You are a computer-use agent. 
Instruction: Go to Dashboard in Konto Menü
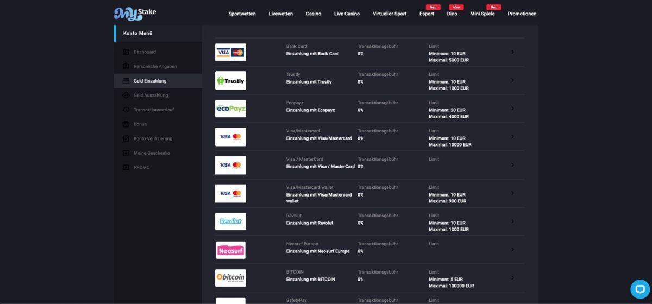point(145,52)
